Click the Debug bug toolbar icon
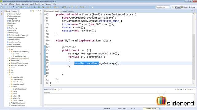The height and width of the screenshot is (110, 197). tap(35, 7)
